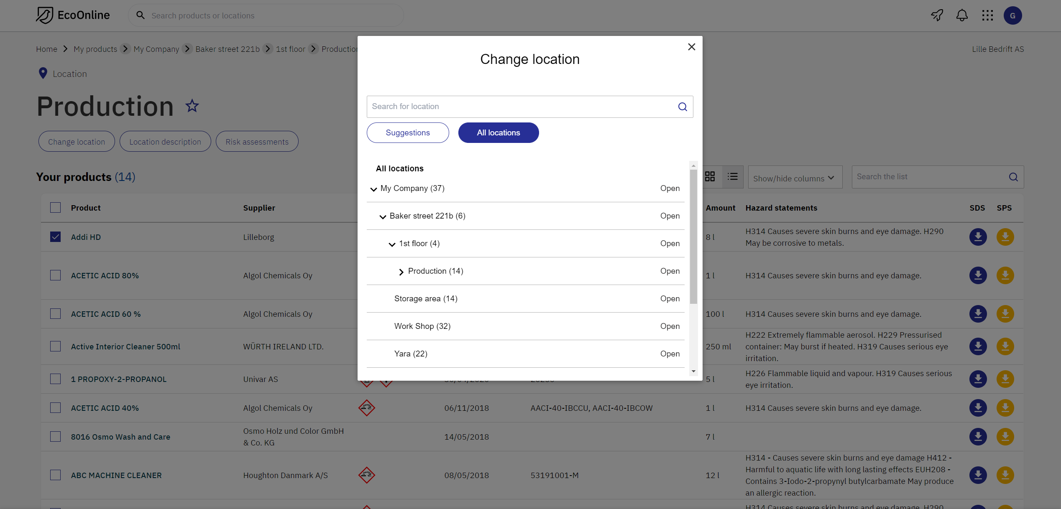The width and height of the screenshot is (1061, 509).
Task: Collapse the Baker street 221b (6) node
Action: (x=383, y=217)
